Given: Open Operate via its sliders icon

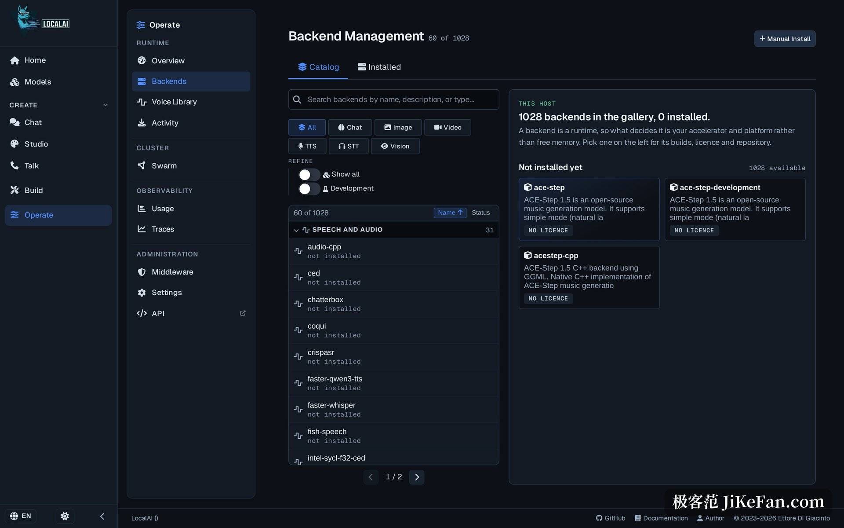Looking at the screenshot, I should click(x=15, y=215).
